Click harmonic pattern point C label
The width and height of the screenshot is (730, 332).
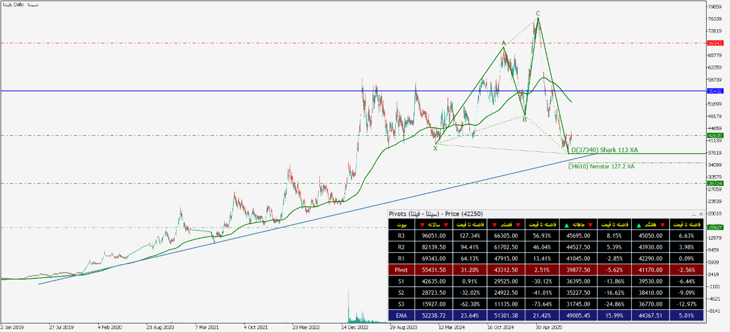tap(537, 13)
